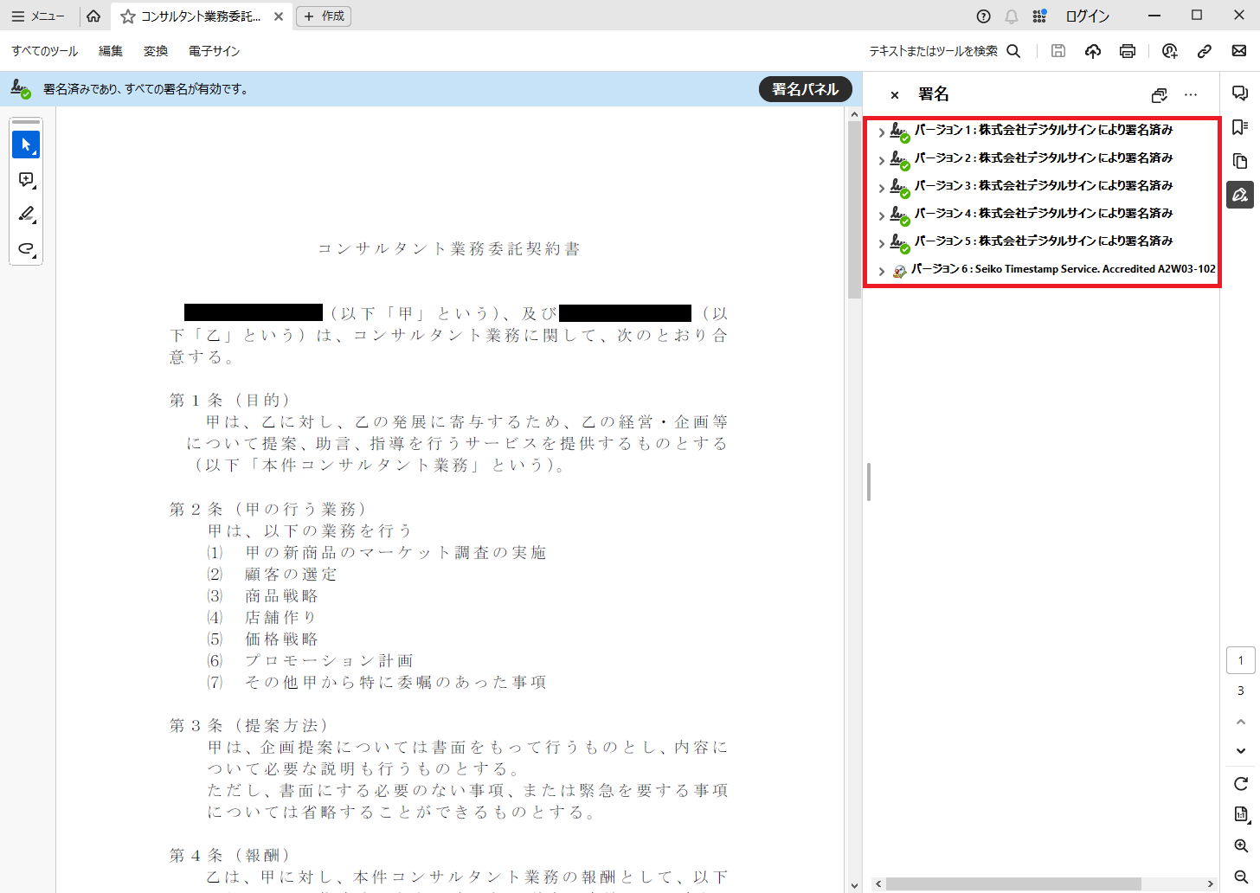1260x893 pixels.
Task: Send file by email envelope icon
Action: tap(1238, 51)
